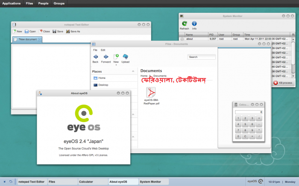The width and height of the screenshot is (299, 186).
Task: Open the Files menu in top bar
Action: 29,3
